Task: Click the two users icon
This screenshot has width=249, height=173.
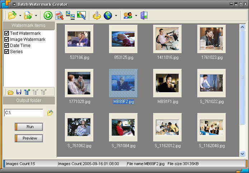Action: click(128, 15)
